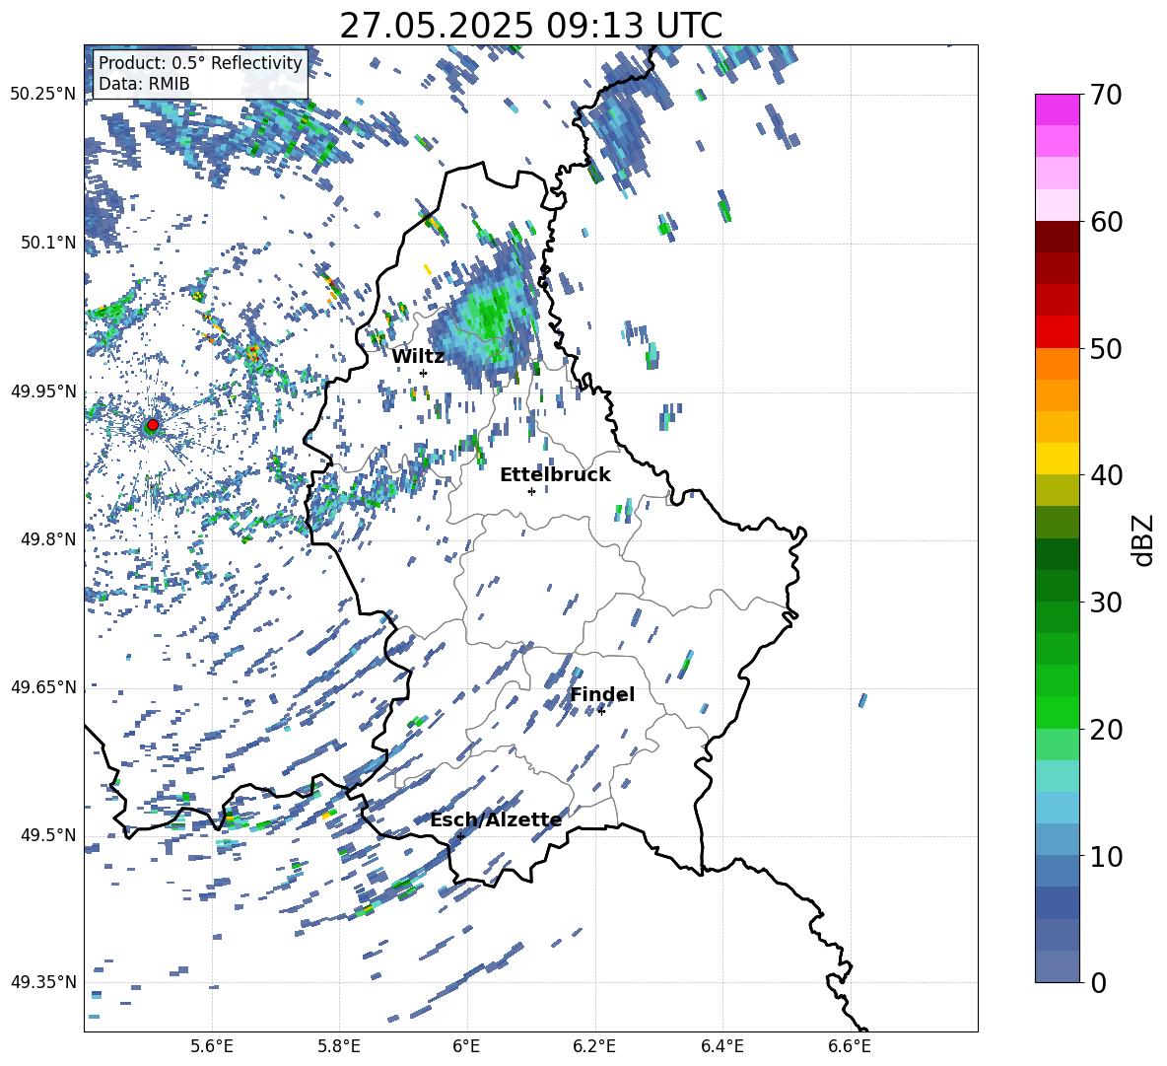Click the Findel station cross marker

pyautogui.click(x=601, y=712)
